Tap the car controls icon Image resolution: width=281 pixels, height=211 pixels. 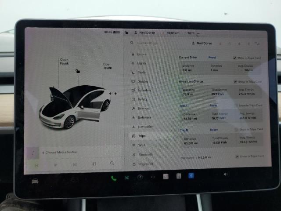[35, 181]
